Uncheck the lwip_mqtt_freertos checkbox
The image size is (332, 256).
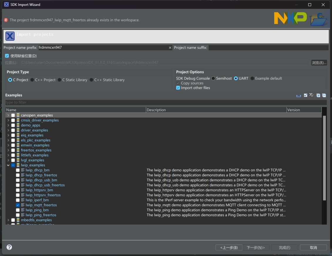pos(18,205)
